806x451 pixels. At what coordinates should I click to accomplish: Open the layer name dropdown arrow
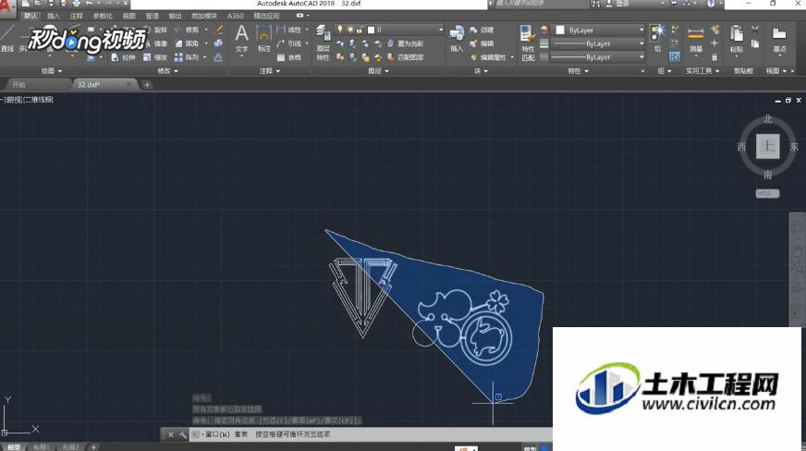pyautogui.click(x=441, y=30)
